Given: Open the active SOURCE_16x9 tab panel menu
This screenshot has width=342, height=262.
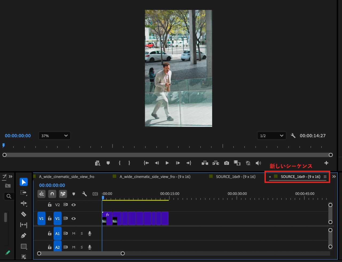Looking at the screenshot, I should [325, 176].
